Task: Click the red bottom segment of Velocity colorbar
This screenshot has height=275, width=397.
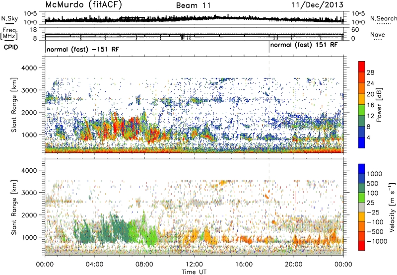Action: point(362,246)
